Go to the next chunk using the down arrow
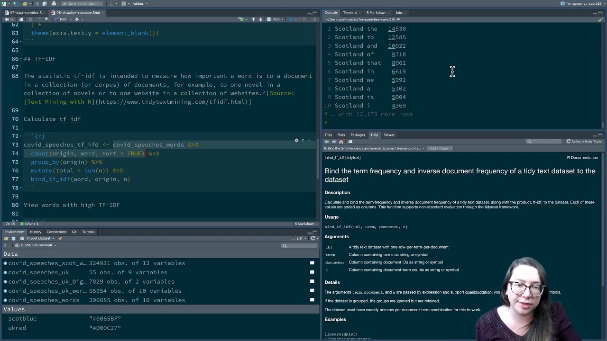Screen dimensions: 607x341 pos(260,19)
